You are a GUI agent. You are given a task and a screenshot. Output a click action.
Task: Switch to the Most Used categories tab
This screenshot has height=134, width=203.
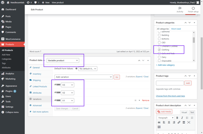(x=176, y=29)
